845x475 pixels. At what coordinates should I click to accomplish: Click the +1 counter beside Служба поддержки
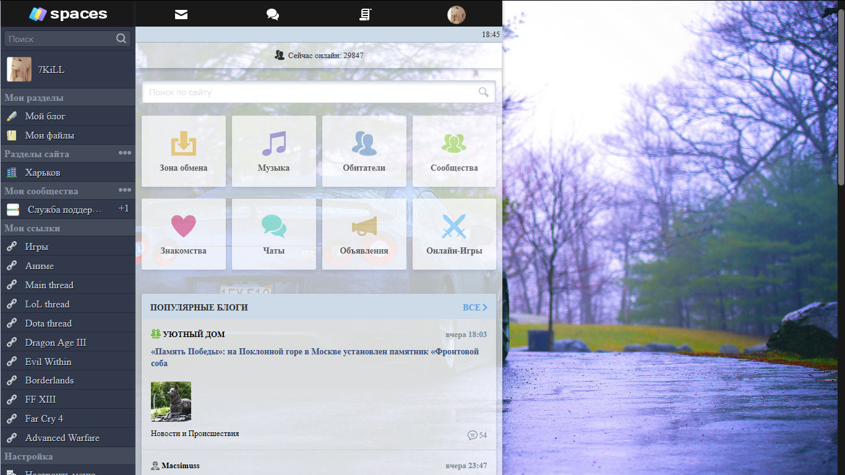pyautogui.click(x=124, y=209)
